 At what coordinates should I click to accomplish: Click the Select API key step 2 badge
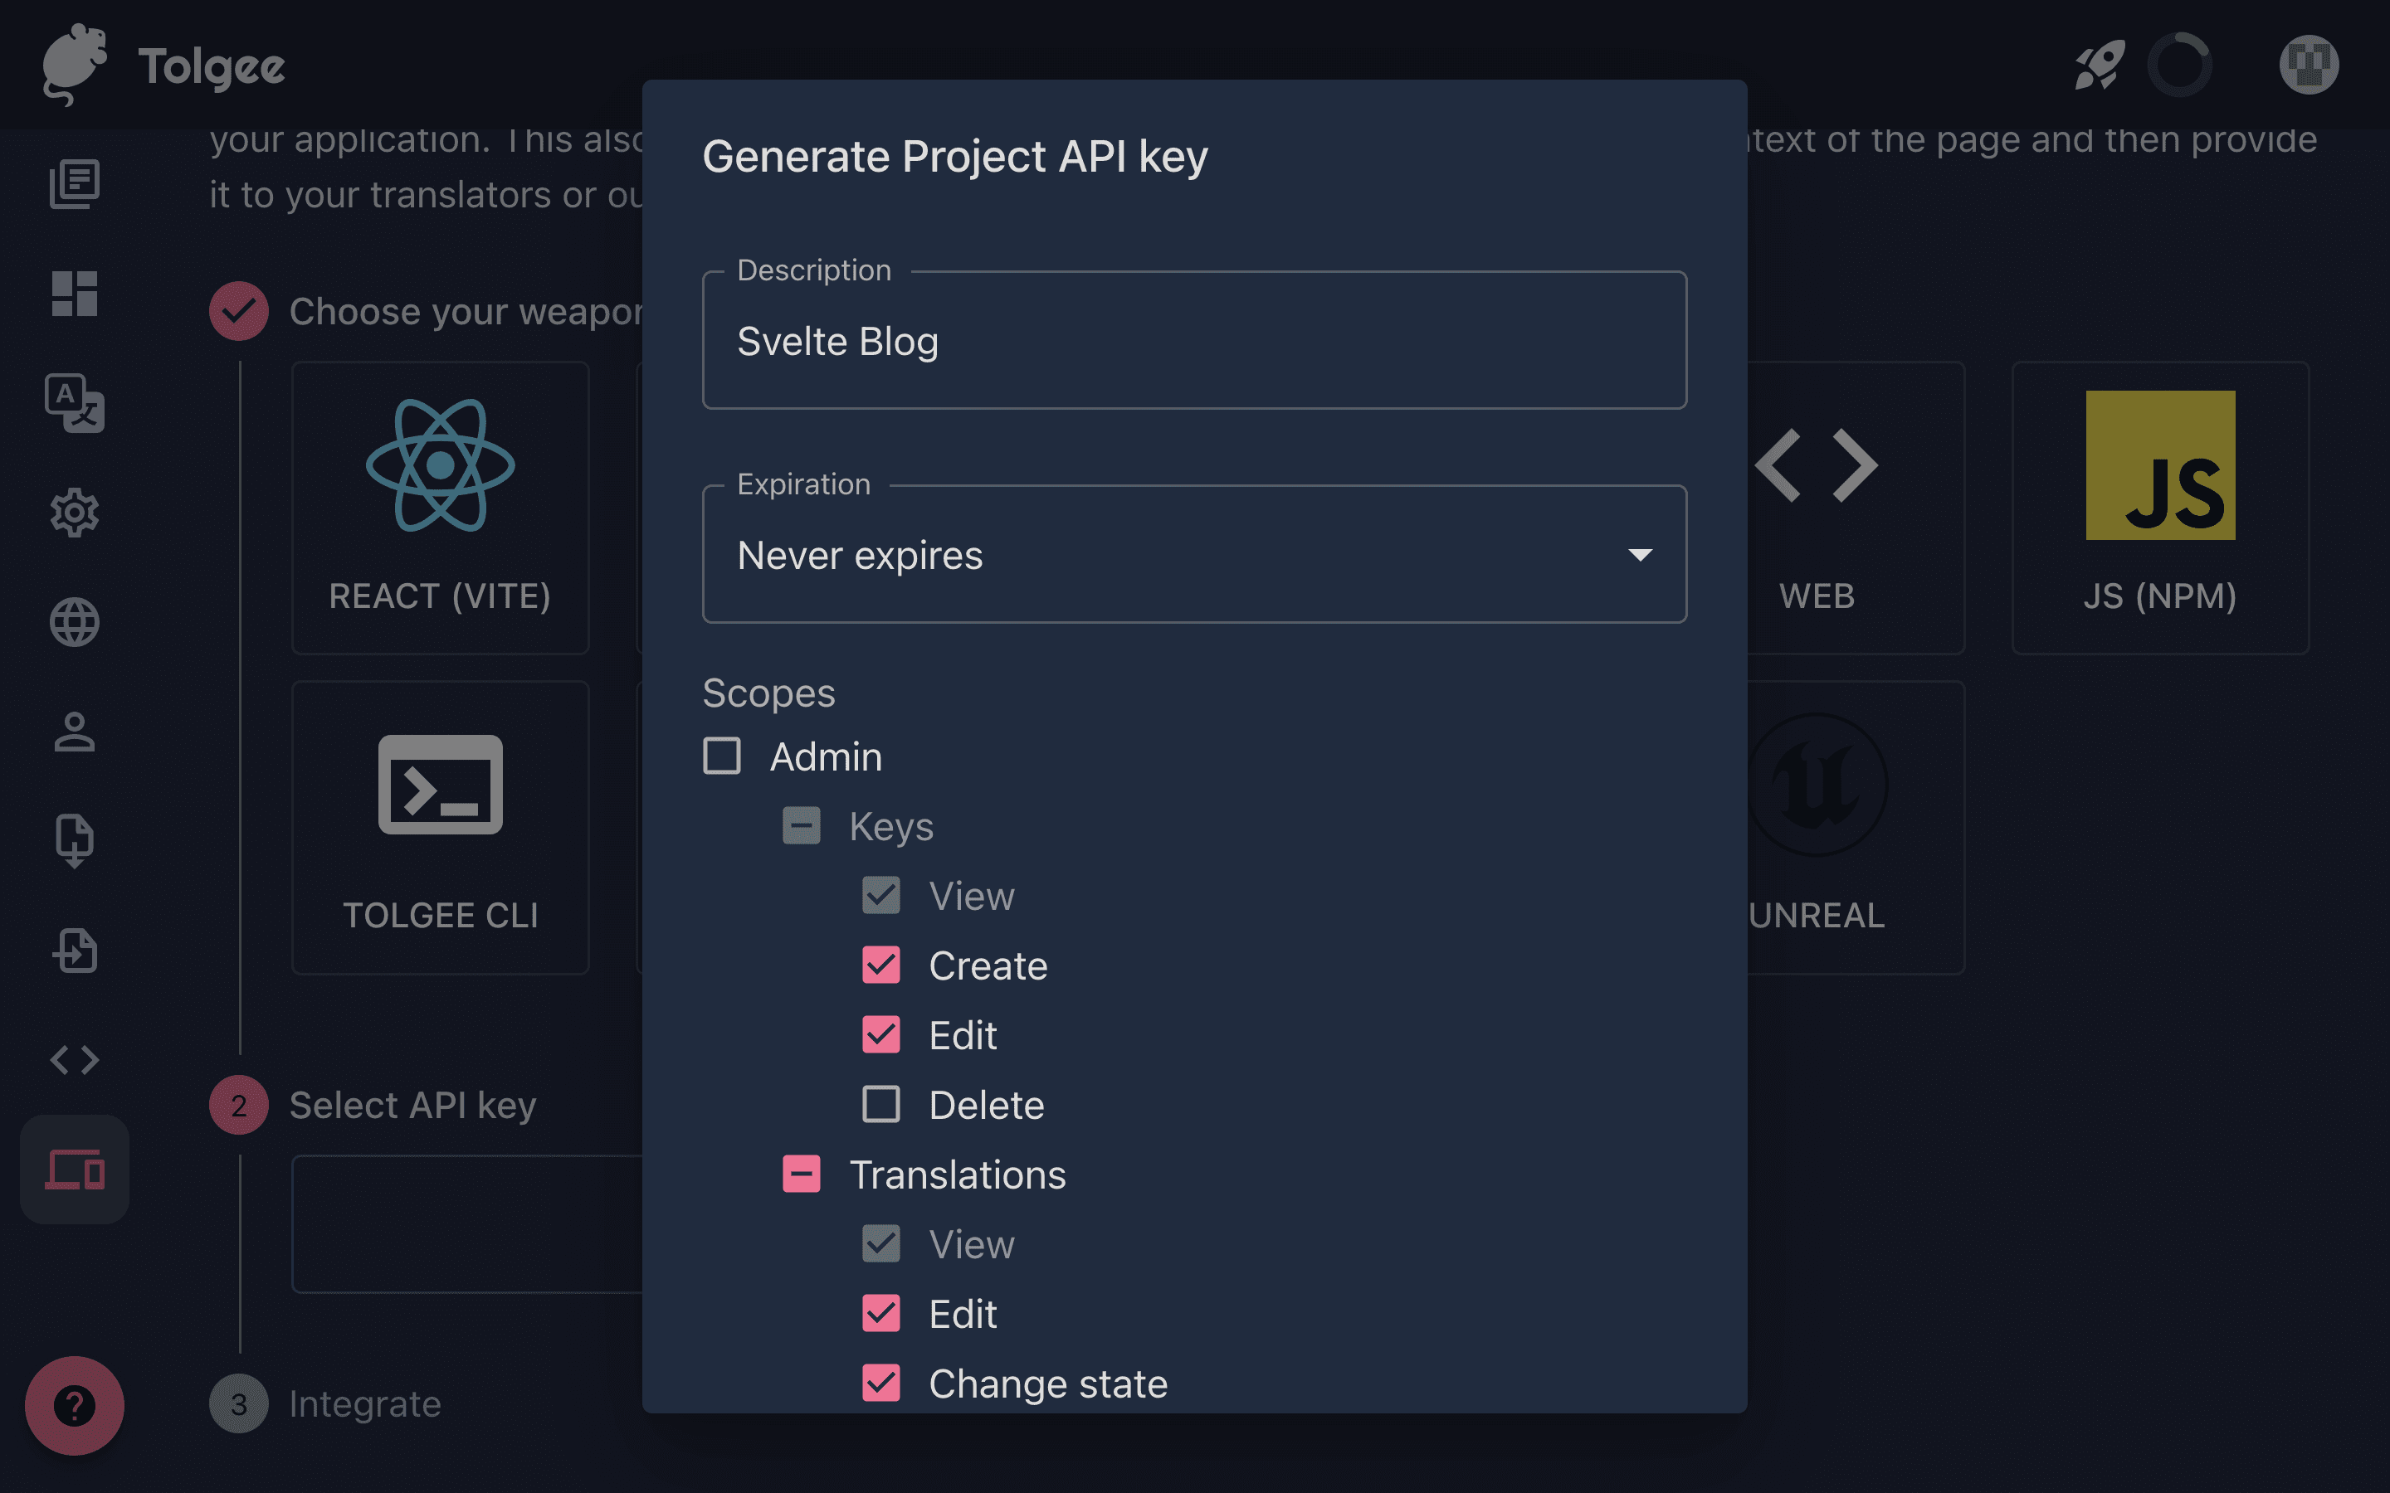[x=239, y=1105]
